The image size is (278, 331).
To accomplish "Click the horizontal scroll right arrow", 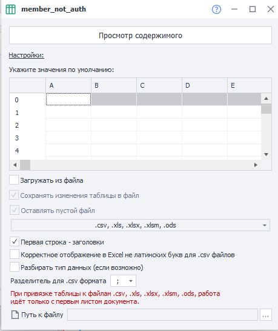I will (256, 165).
